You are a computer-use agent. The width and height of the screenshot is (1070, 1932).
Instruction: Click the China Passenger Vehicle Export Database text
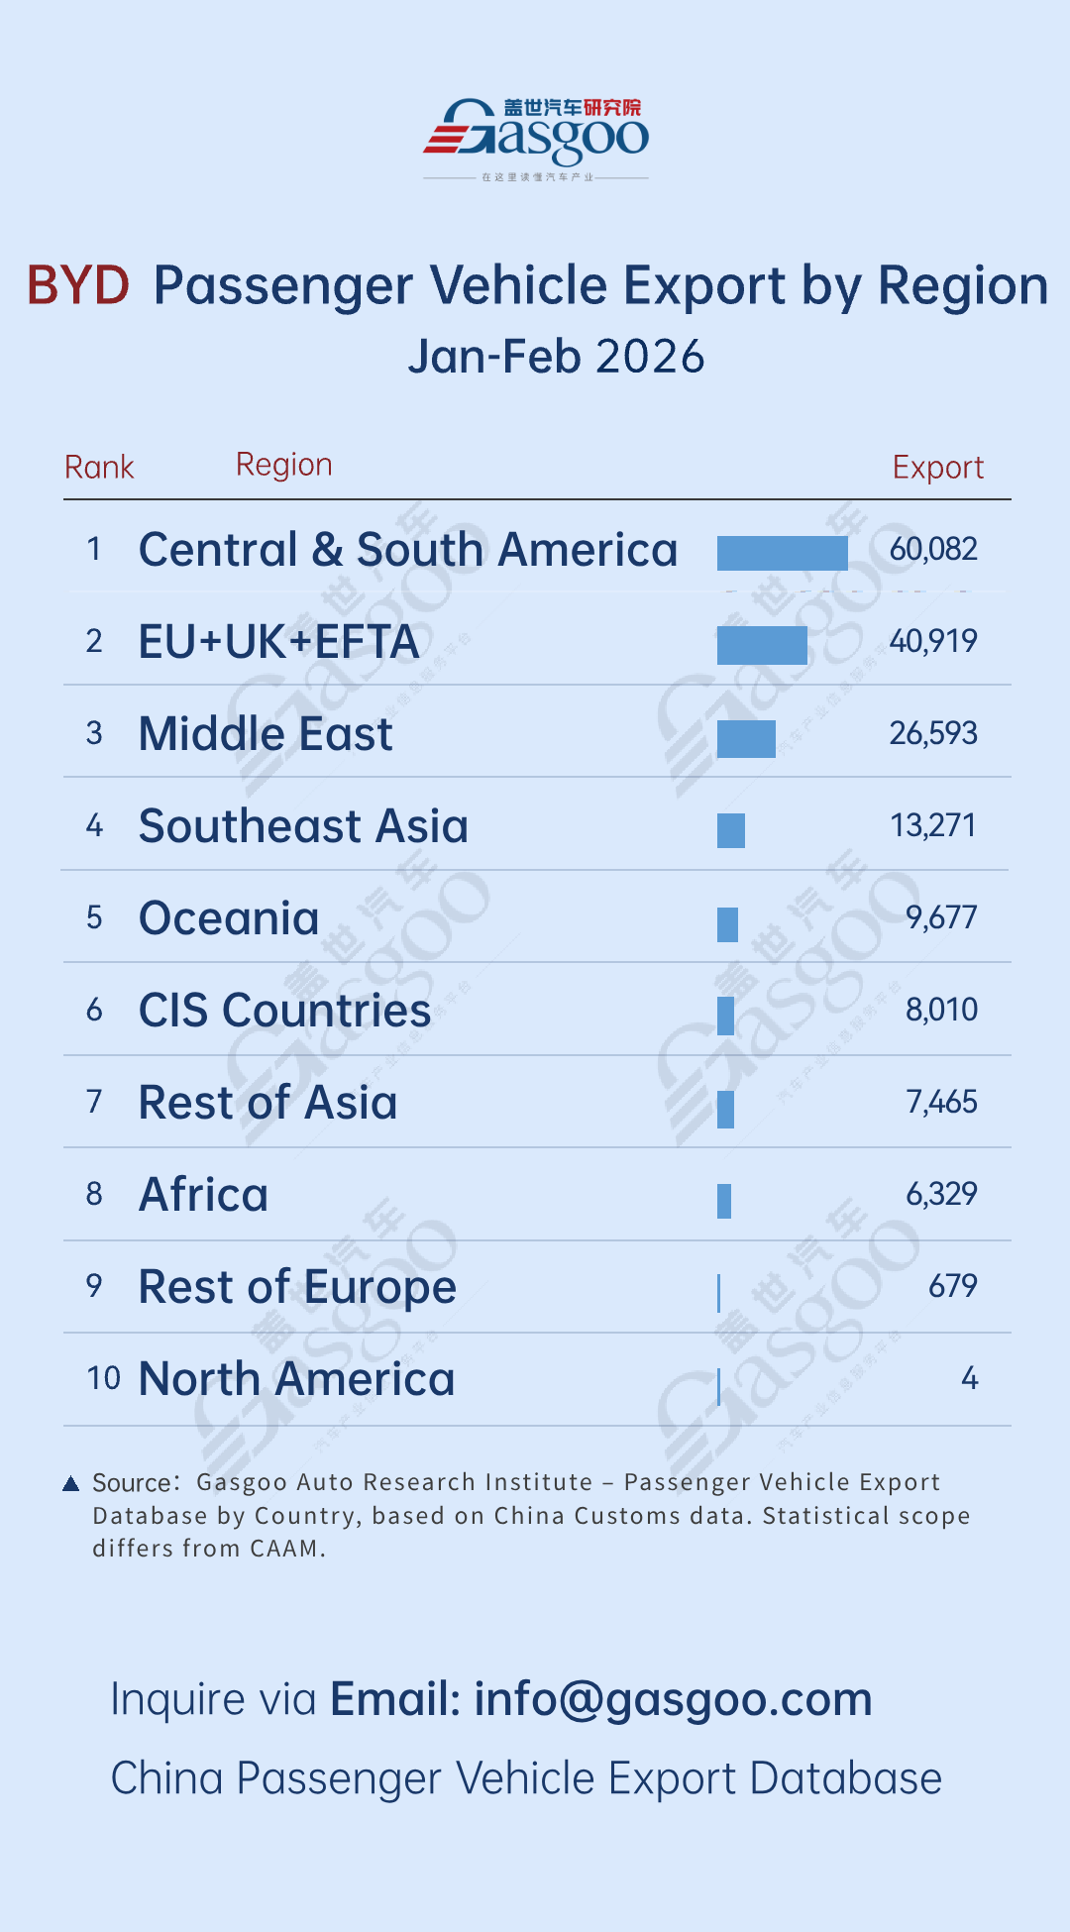click(x=526, y=1778)
